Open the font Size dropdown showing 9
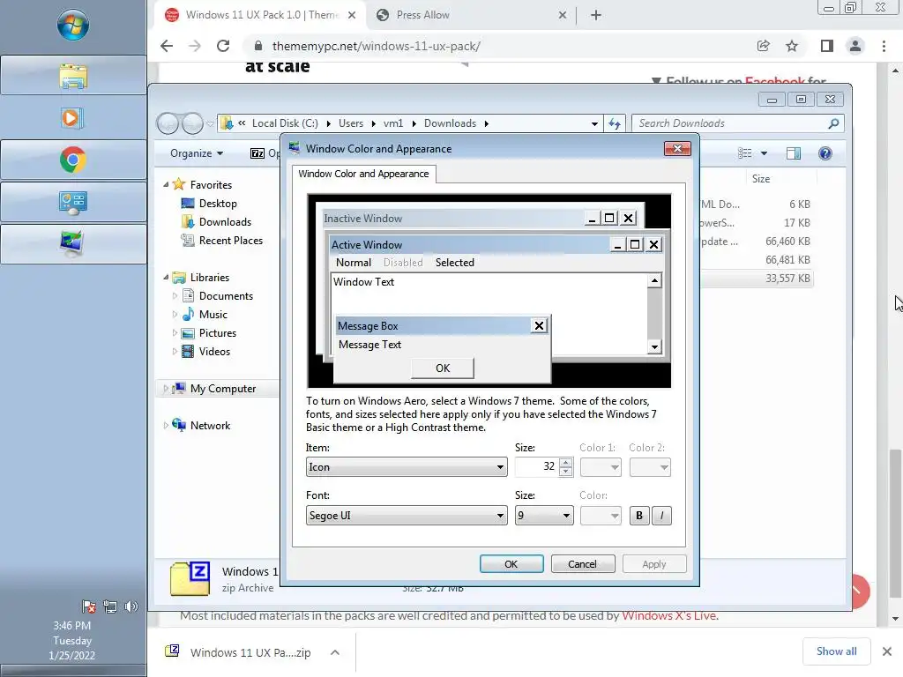Image resolution: width=903 pixels, height=677 pixels. (x=544, y=515)
